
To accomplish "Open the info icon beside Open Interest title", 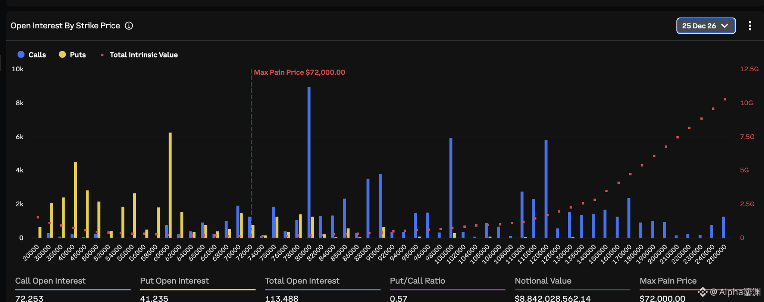I will click(x=129, y=26).
